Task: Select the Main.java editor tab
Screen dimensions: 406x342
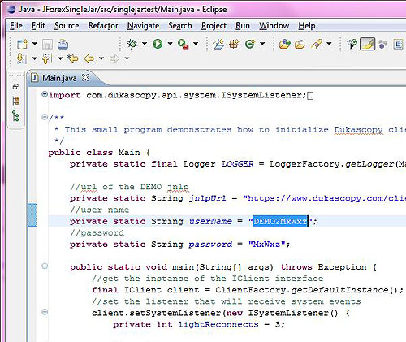Action: pyautogui.click(x=59, y=78)
